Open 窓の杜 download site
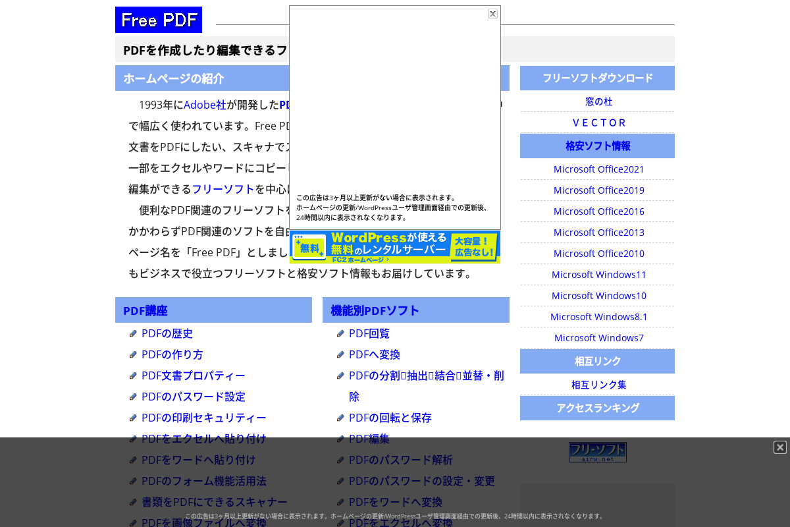Screen dimensions: 790x527 pos(598,101)
